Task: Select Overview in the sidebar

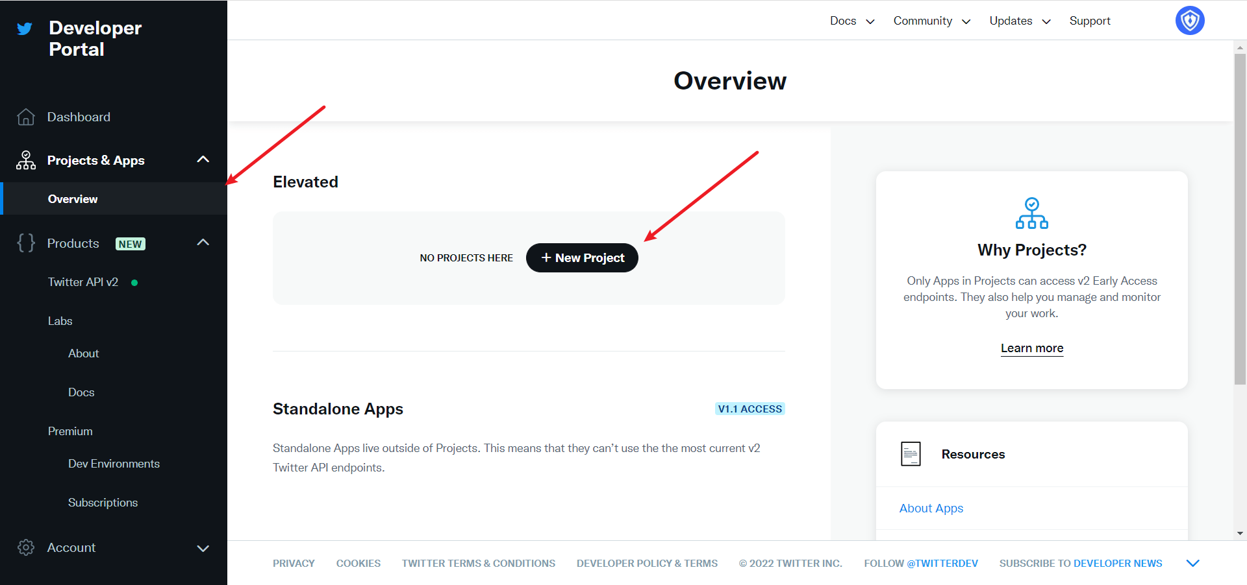Action: pos(73,199)
